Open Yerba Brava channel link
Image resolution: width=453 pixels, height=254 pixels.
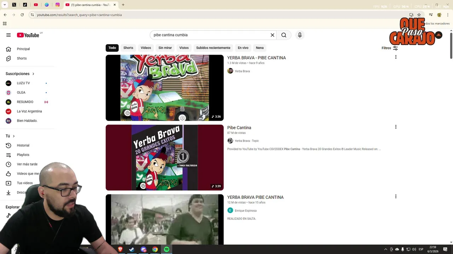point(242,71)
